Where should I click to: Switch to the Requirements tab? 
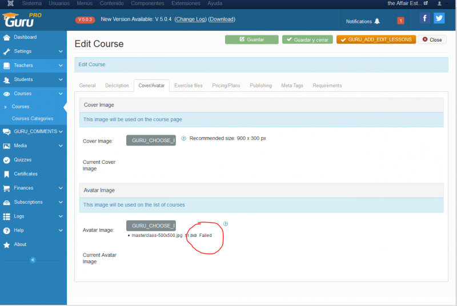tap(327, 86)
